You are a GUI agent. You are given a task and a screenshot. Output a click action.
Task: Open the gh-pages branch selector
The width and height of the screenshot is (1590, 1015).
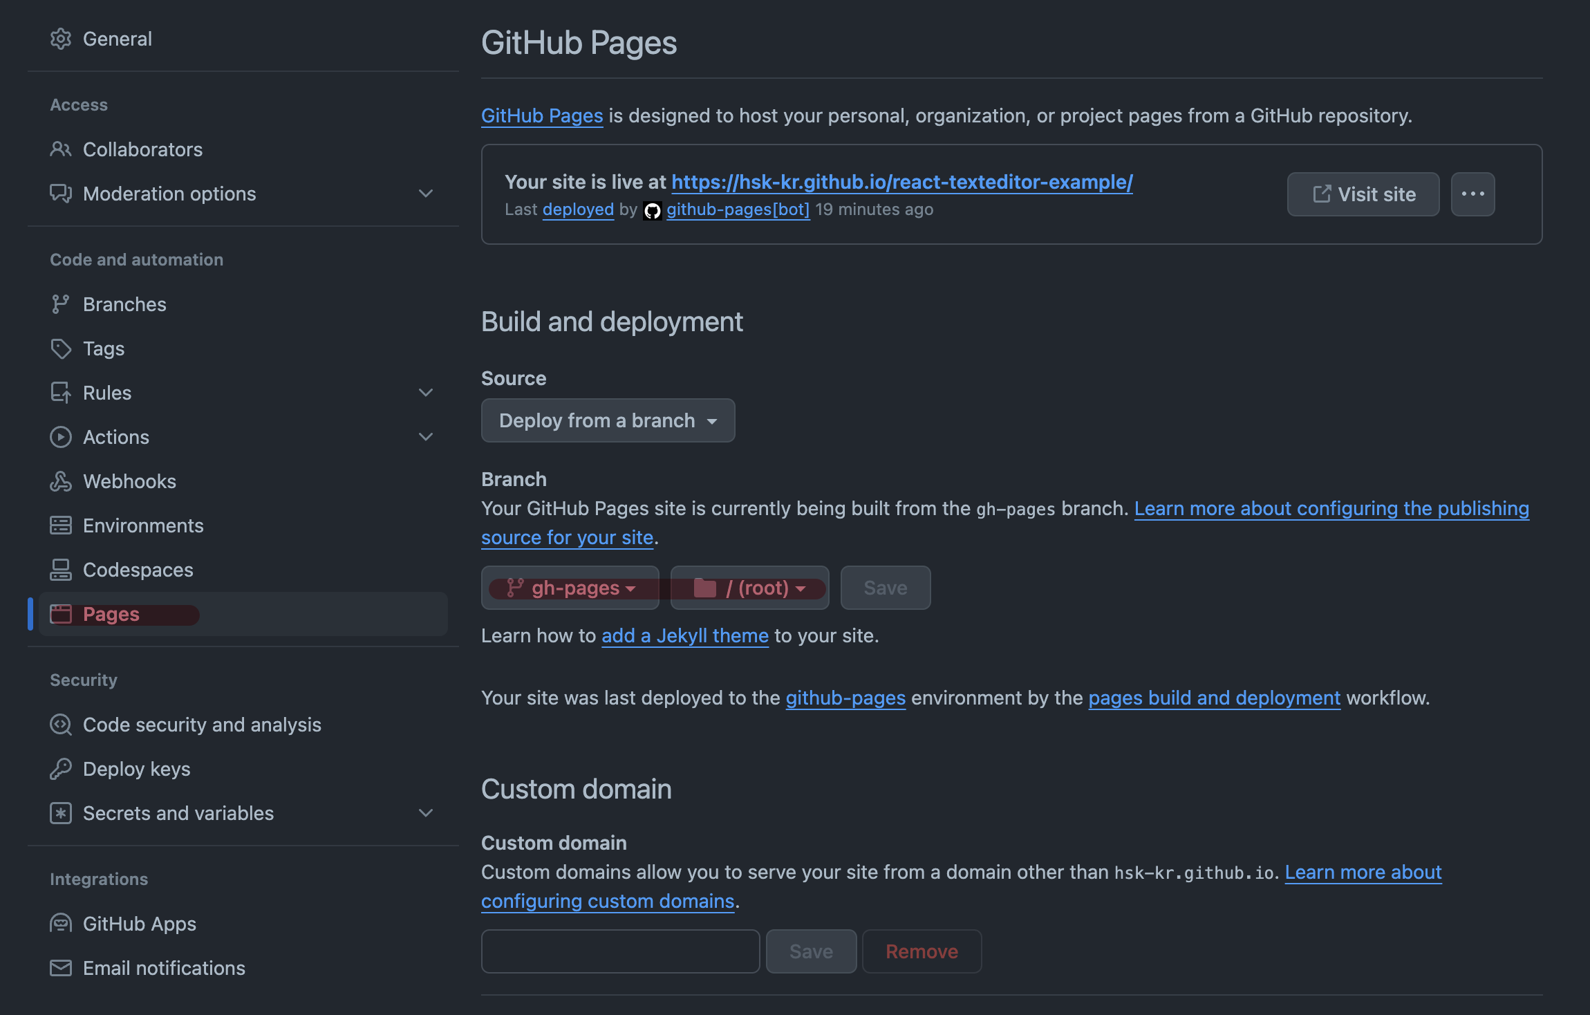click(570, 588)
